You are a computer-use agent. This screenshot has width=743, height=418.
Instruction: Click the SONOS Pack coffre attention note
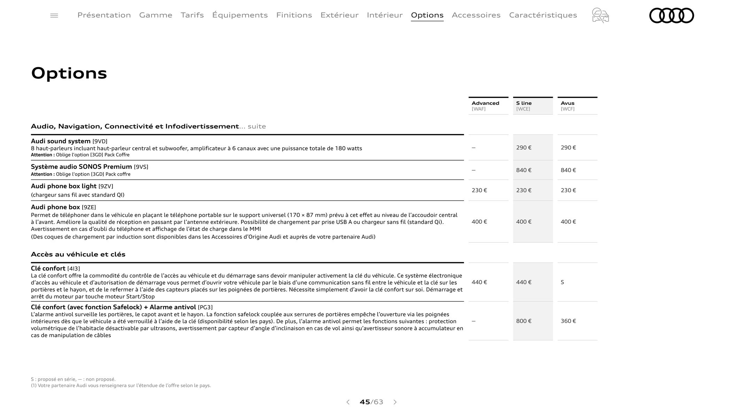pyautogui.click(x=81, y=174)
